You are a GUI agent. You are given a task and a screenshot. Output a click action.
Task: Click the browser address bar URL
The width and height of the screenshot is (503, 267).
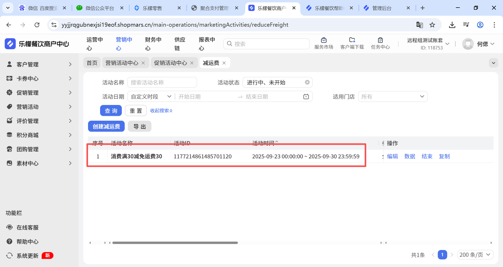175,25
